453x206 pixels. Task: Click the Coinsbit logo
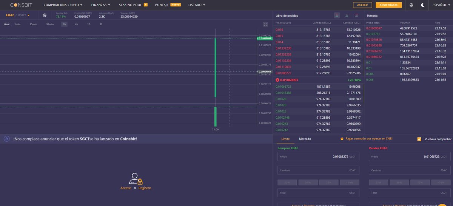pyautogui.click(x=21, y=5)
